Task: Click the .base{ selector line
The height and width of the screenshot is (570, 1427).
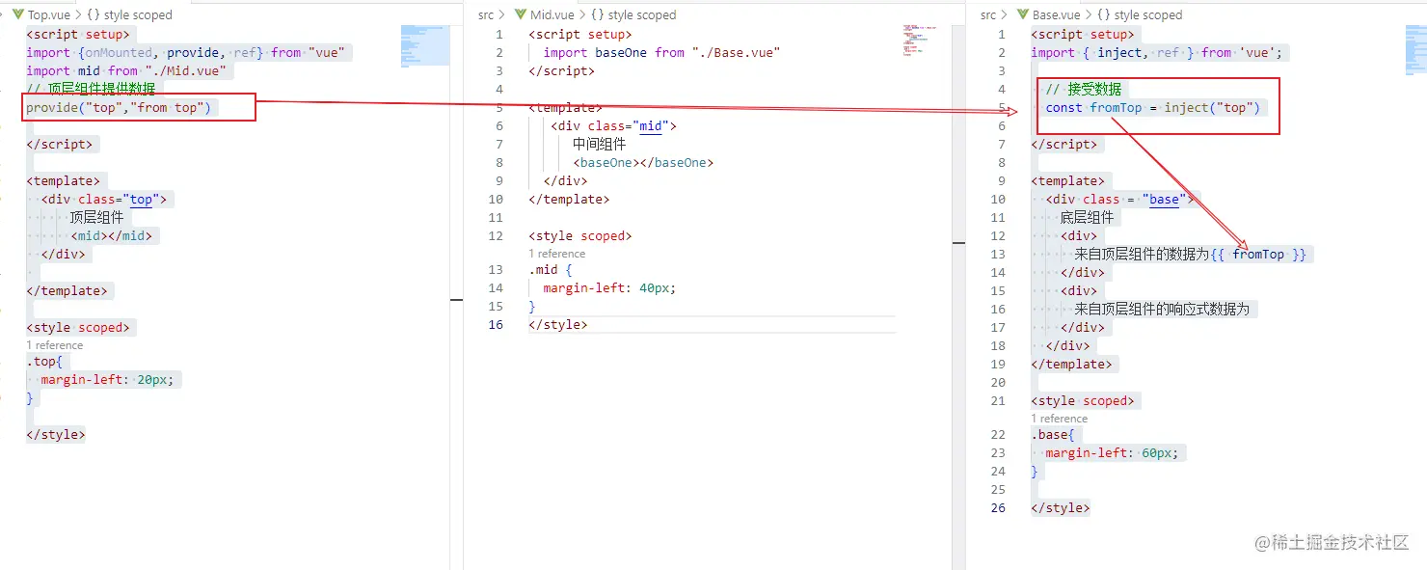Action: [1053, 434]
